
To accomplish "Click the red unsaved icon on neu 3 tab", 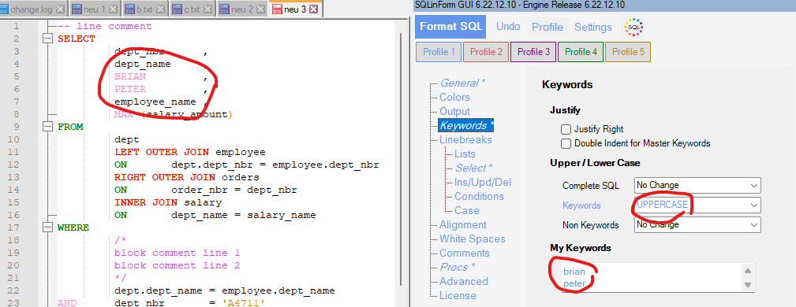I will click(x=277, y=9).
